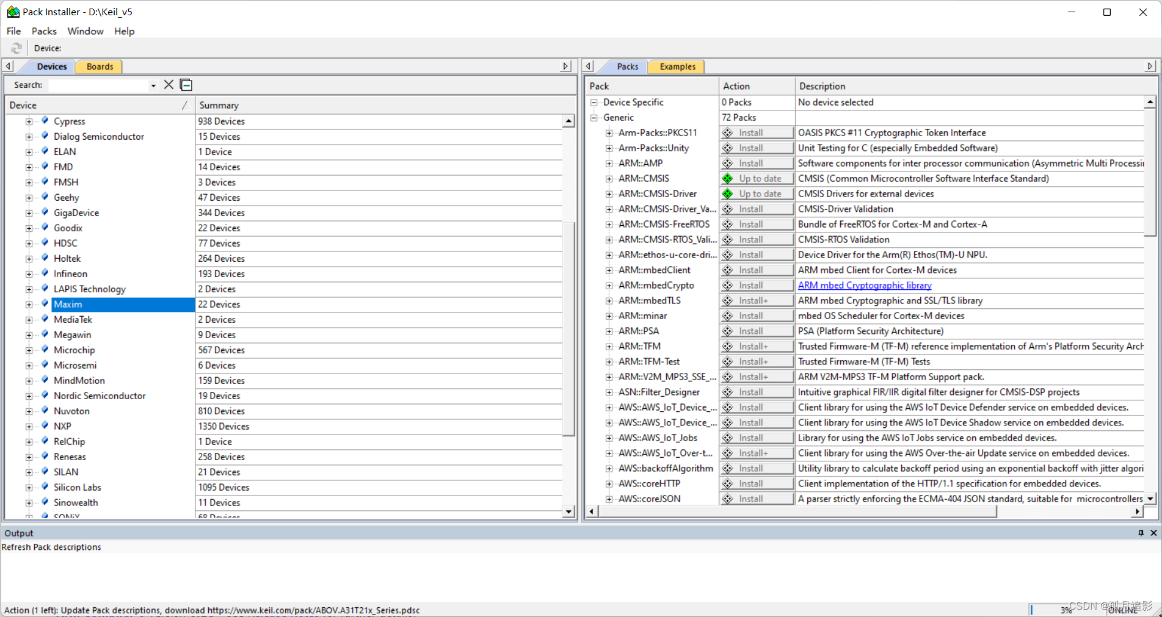Click the Renesas vendor diamond icon
1162x617 pixels.
pyautogui.click(x=45, y=456)
